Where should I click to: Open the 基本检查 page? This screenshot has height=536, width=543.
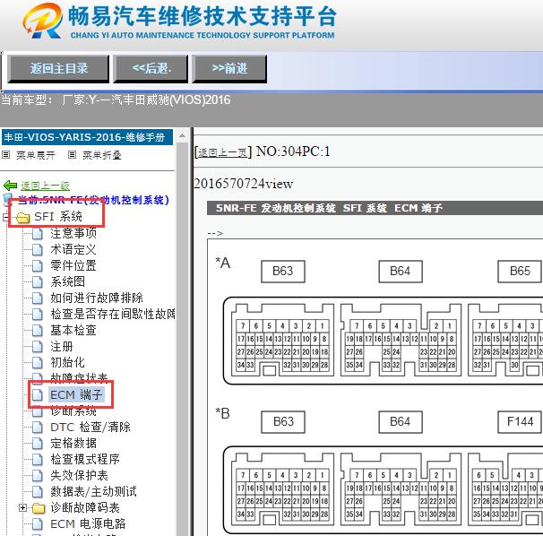click(x=73, y=330)
